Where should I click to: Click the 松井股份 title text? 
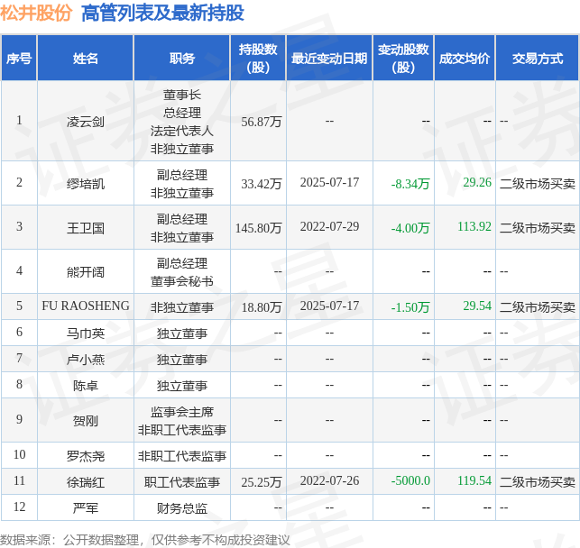pyautogui.click(x=36, y=13)
